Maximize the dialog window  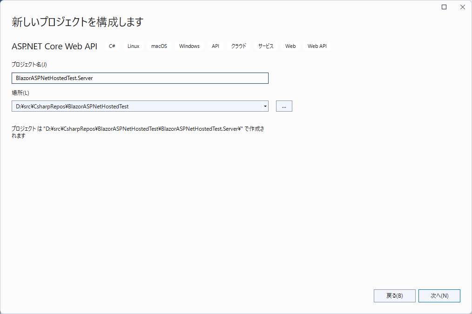coord(444,7)
